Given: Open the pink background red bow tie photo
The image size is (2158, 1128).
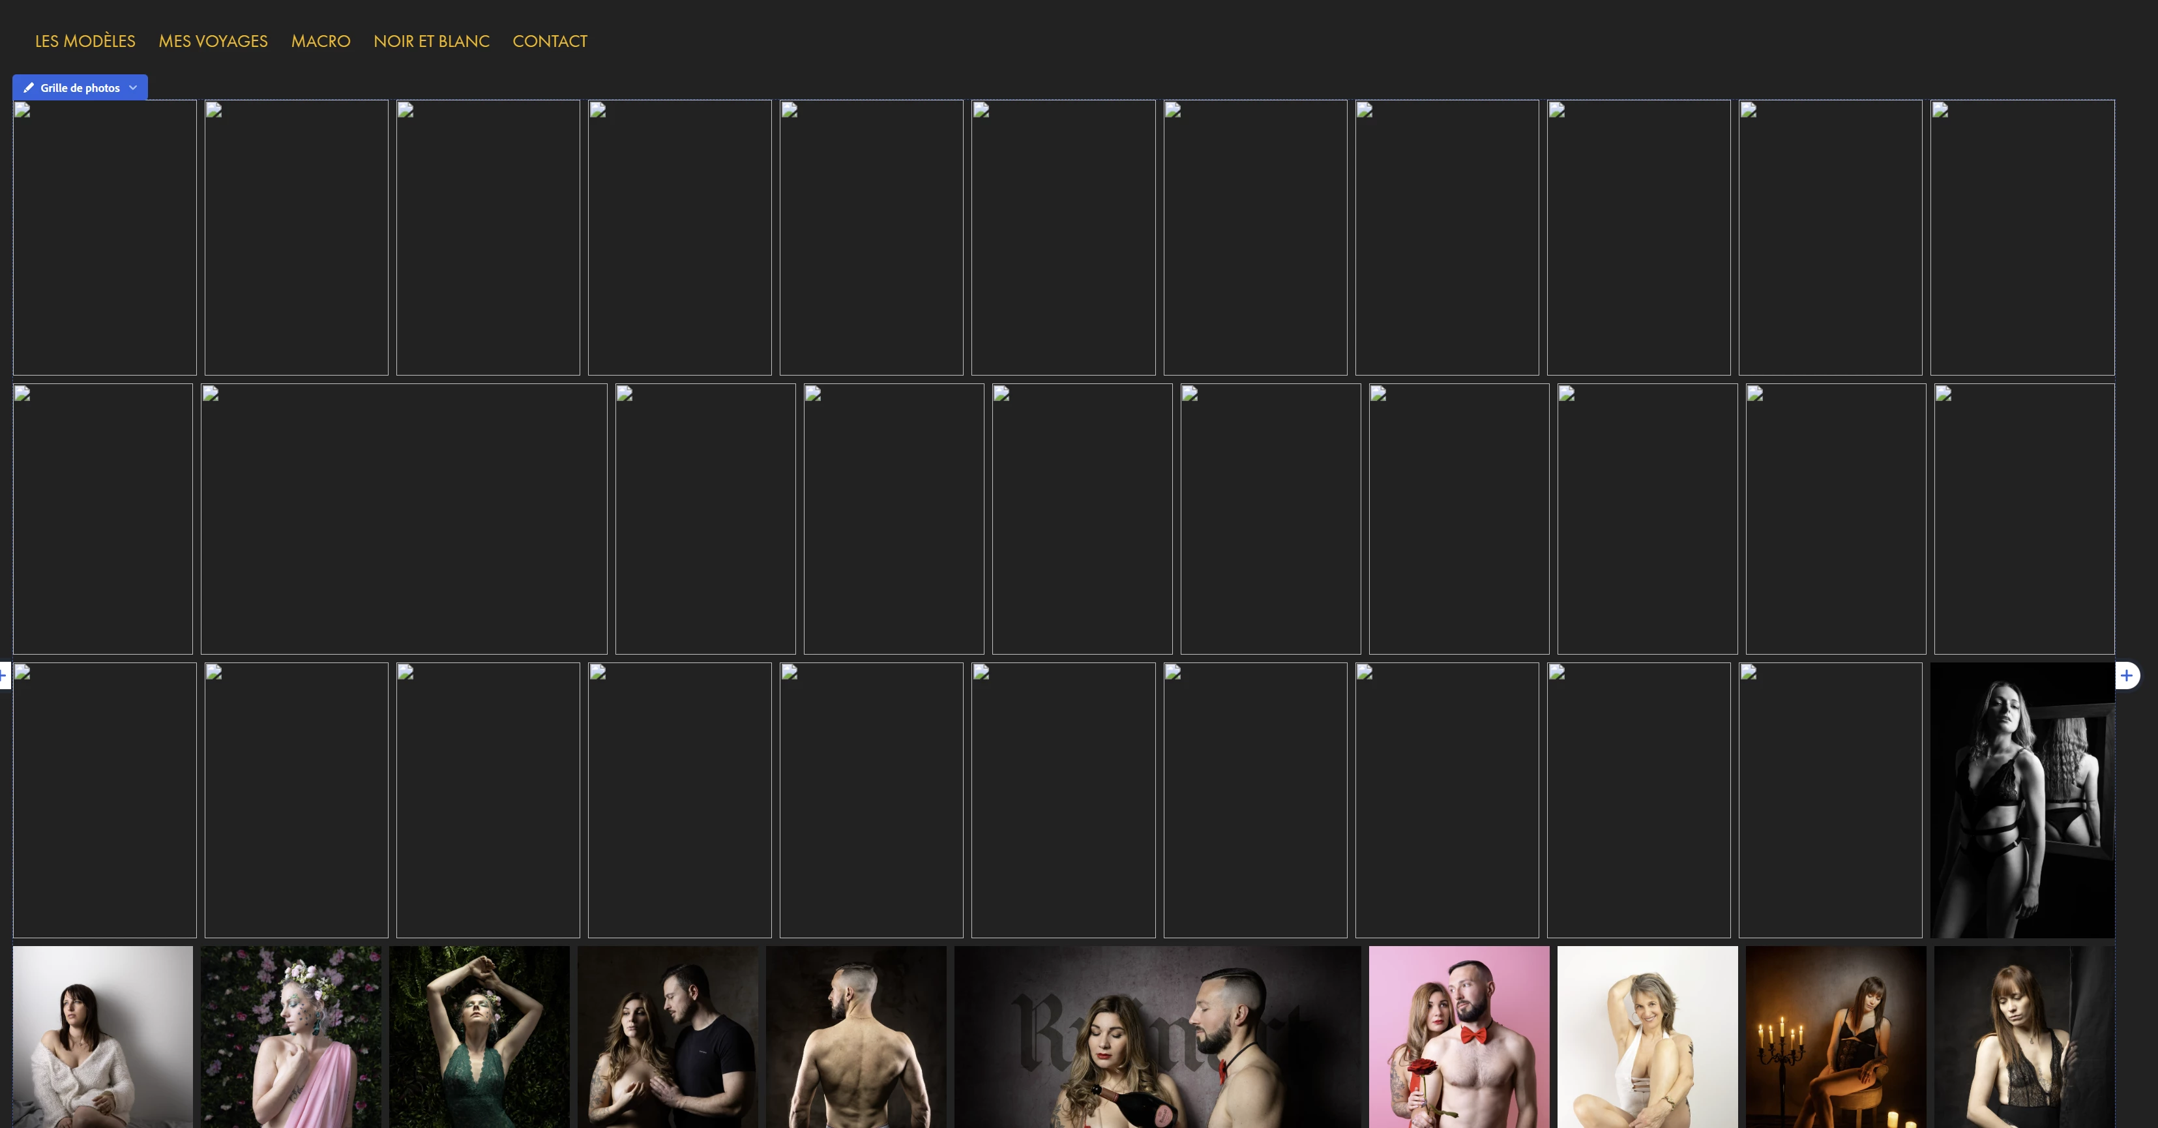Looking at the screenshot, I should click(x=1458, y=1037).
